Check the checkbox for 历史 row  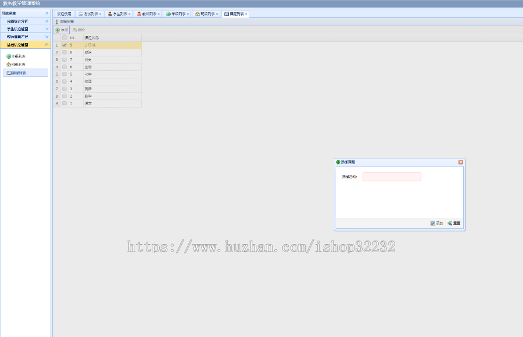[x=65, y=60]
